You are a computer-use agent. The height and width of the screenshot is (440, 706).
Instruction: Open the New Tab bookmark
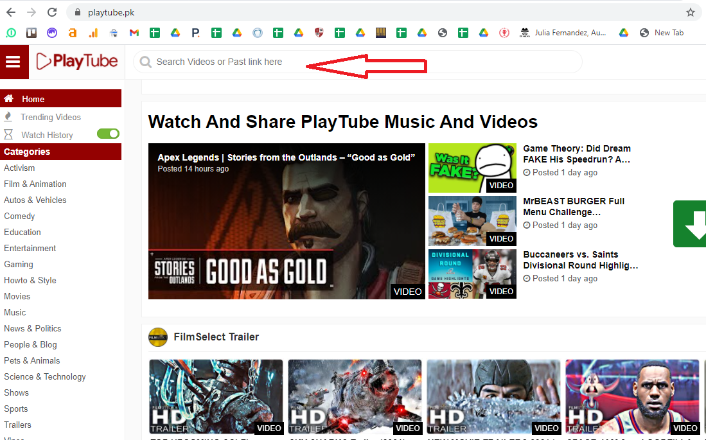[x=668, y=32]
